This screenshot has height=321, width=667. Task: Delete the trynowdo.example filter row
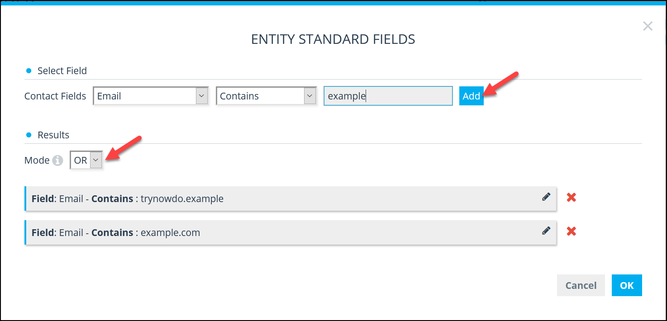pos(572,198)
